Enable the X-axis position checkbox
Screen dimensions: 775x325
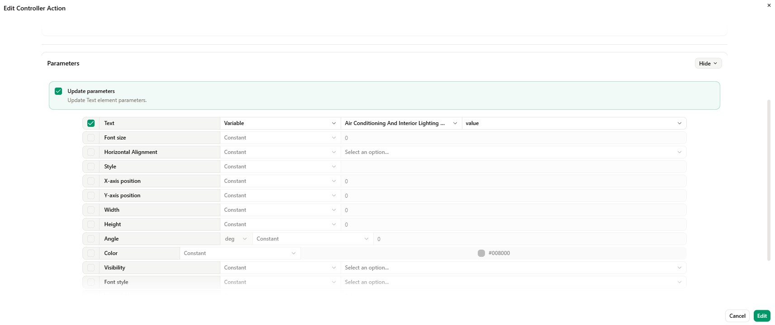pos(91,181)
